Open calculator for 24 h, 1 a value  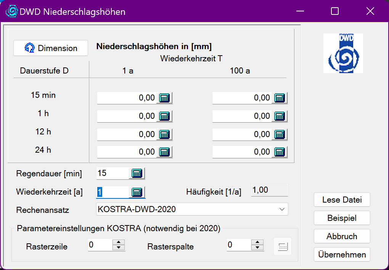164,152
